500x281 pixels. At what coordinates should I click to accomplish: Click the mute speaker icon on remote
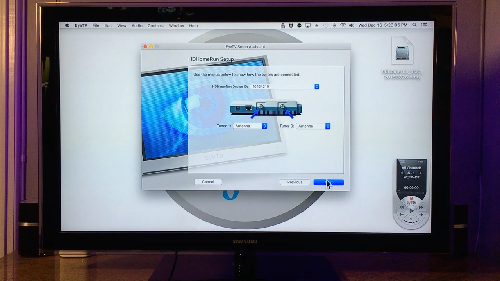411,219
